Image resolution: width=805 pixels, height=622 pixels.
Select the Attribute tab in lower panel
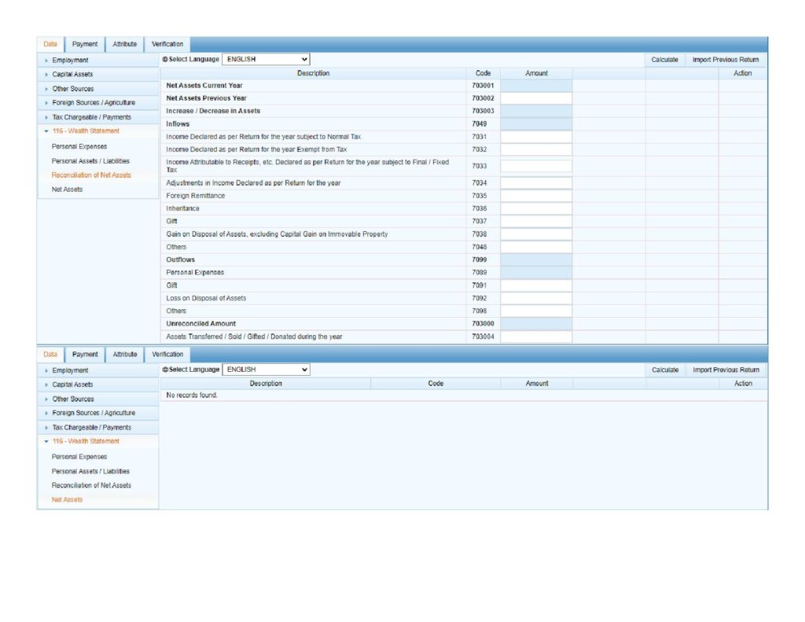pyautogui.click(x=124, y=355)
